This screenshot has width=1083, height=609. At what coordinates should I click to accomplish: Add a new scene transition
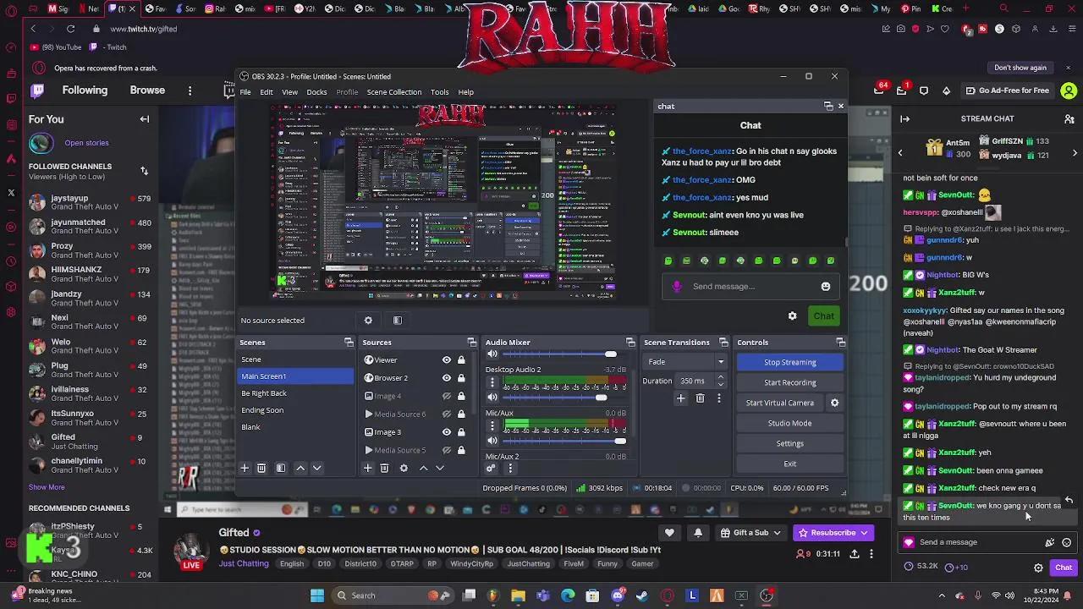tap(680, 398)
